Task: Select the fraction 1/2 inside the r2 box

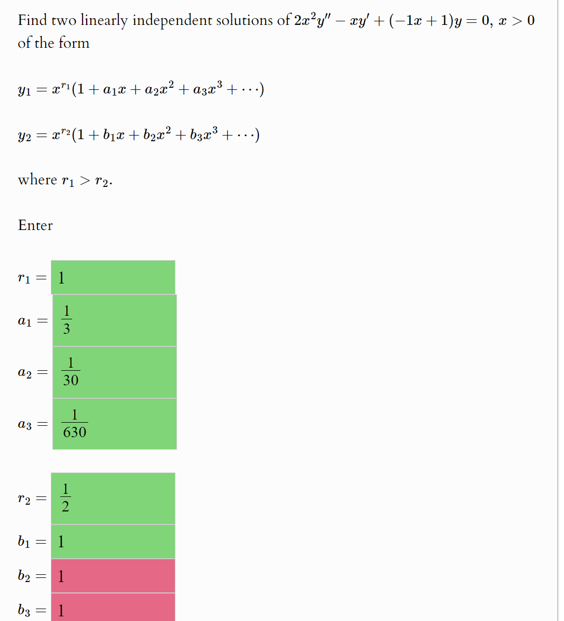Action: (66, 497)
